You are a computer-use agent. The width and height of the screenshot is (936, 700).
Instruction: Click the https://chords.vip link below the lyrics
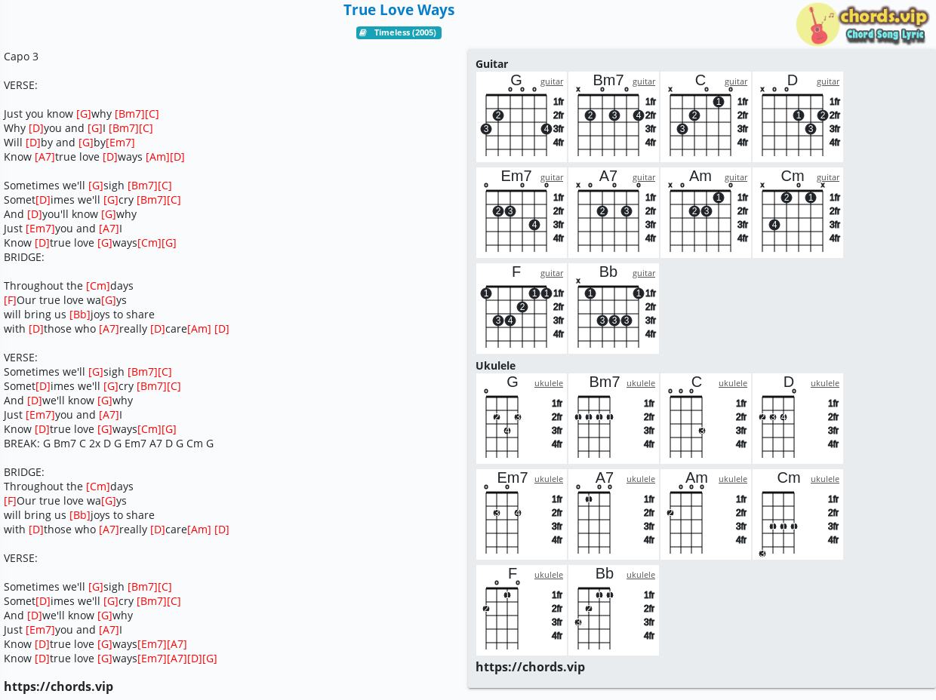pyautogui.click(x=58, y=686)
